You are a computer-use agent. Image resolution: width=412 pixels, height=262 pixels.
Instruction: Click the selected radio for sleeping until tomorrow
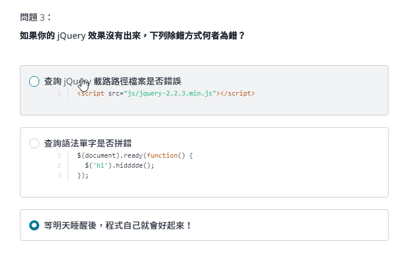(34, 225)
